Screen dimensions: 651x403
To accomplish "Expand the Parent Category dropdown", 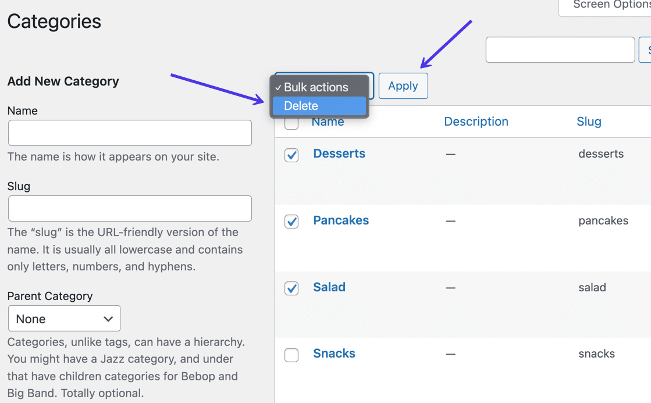I will (x=64, y=318).
